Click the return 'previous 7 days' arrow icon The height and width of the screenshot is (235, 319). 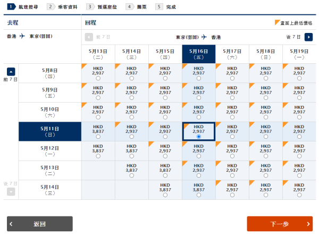[x=89, y=37]
